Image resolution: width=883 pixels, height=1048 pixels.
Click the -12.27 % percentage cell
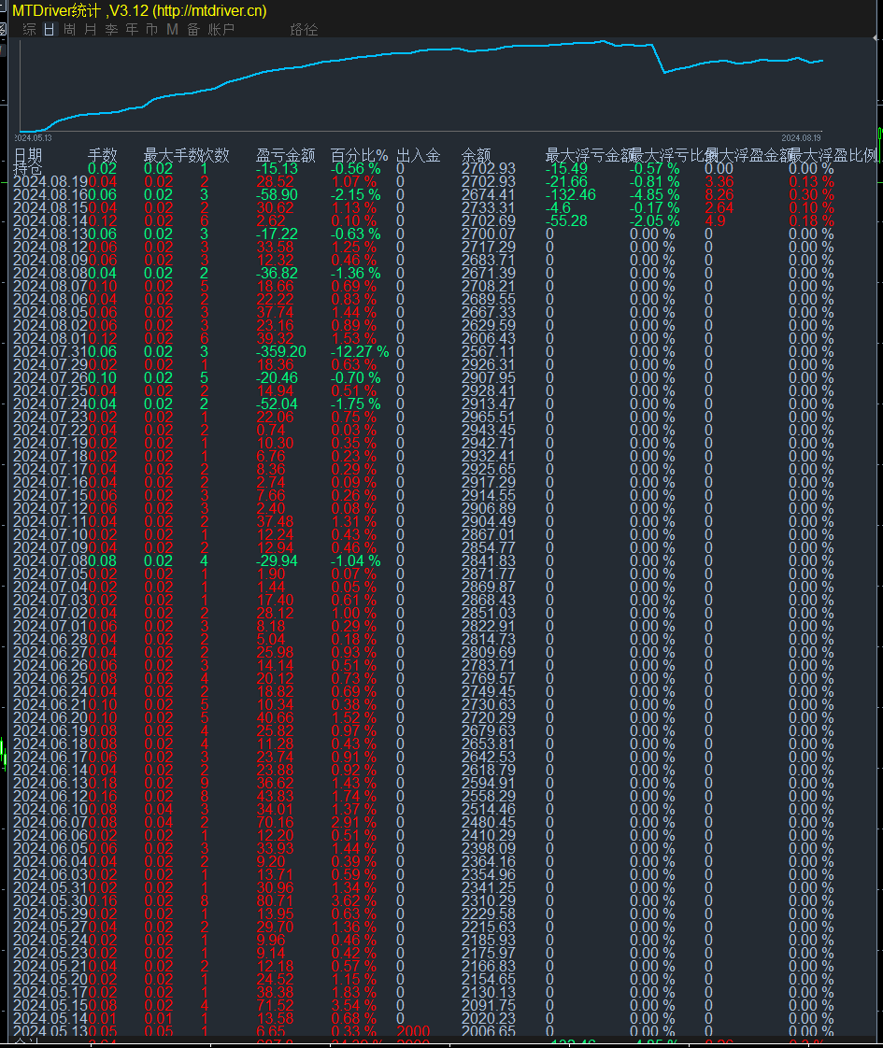pos(360,351)
